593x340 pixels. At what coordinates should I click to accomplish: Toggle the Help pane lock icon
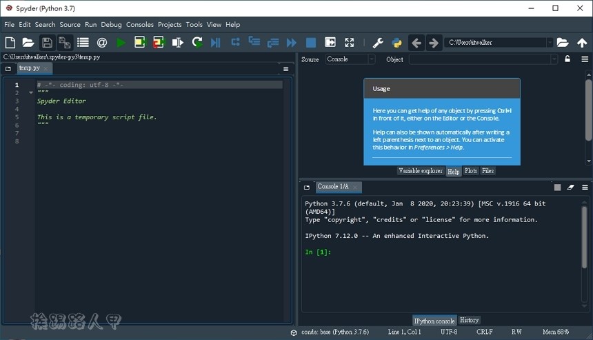pyautogui.click(x=567, y=59)
